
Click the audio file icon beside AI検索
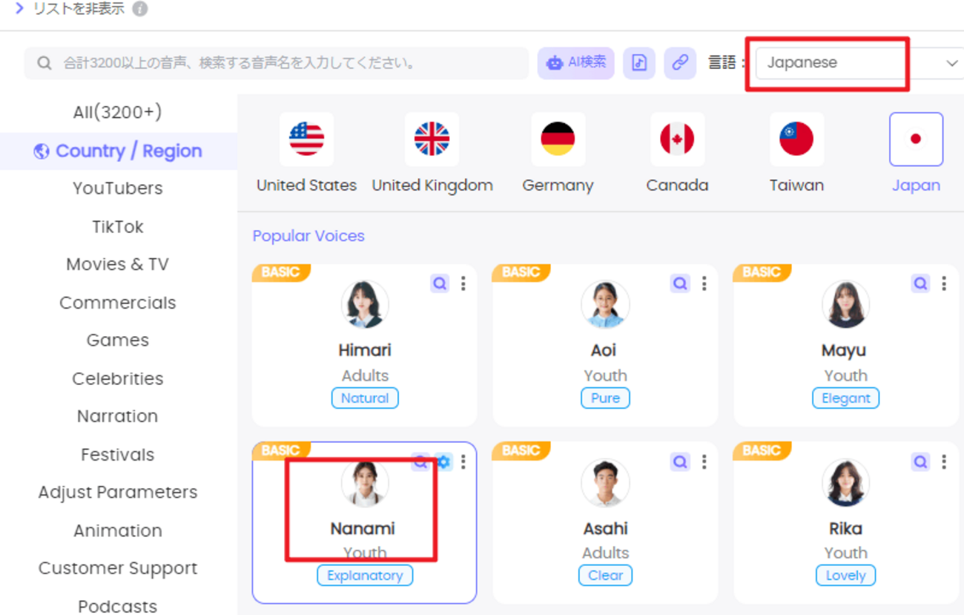(639, 63)
